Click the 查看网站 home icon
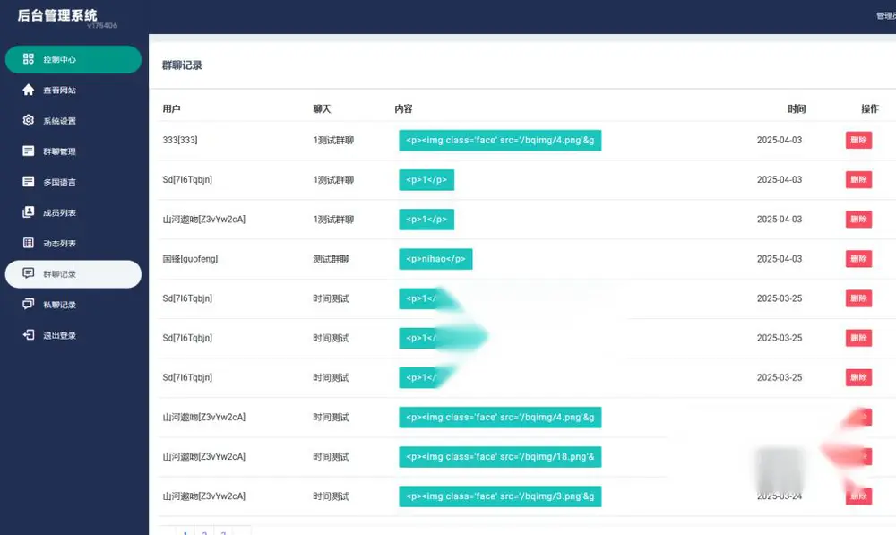Image resolution: width=896 pixels, height=535 pixels. coord(28,90)
